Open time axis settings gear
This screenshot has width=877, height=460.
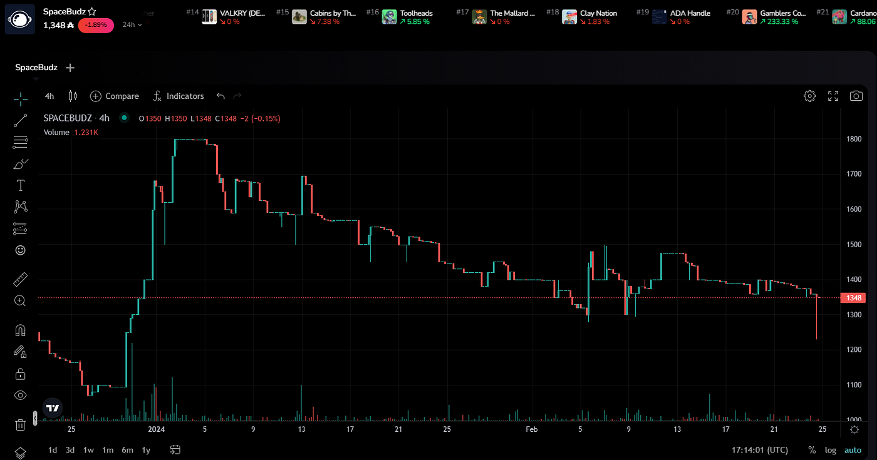tap(854, 429)
